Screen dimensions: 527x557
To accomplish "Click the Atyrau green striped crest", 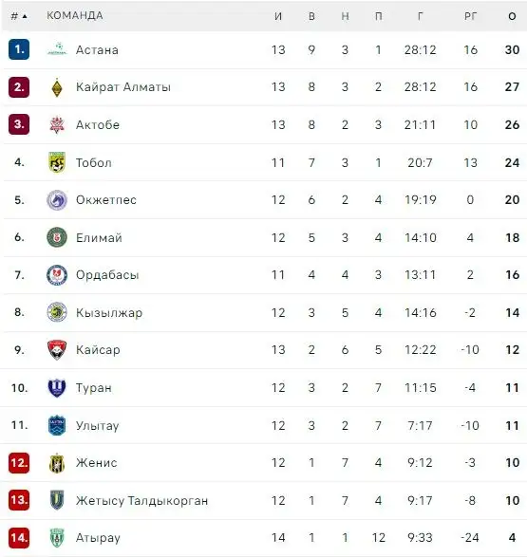I will (x=57, y=537).
